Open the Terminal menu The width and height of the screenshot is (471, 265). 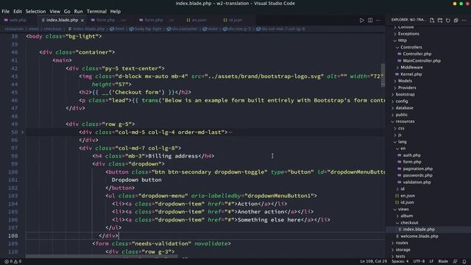96,12
